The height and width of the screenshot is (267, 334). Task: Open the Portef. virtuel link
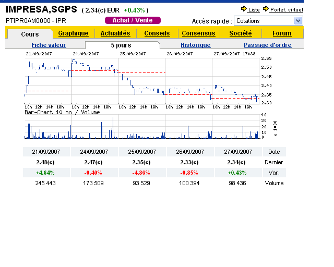286,10
